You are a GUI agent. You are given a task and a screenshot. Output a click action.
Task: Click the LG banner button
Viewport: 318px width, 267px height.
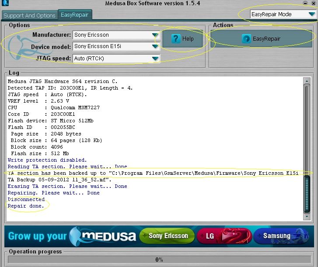[224, 236]
